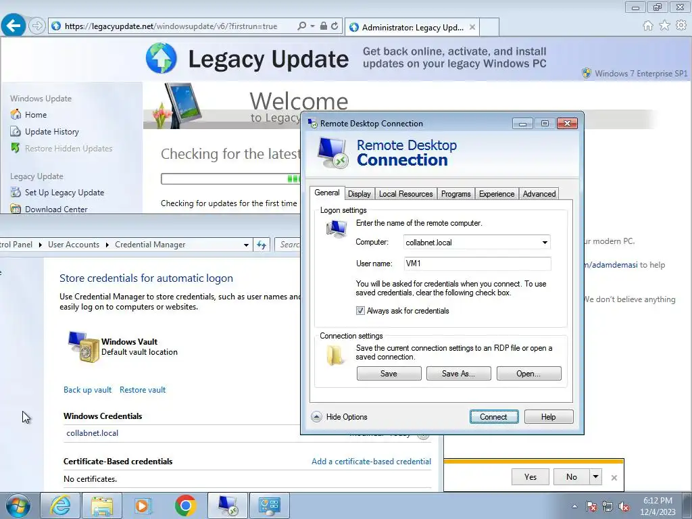
Task: Open the collabnet.local Windows credential entry
Action: [x=92, y=433]
